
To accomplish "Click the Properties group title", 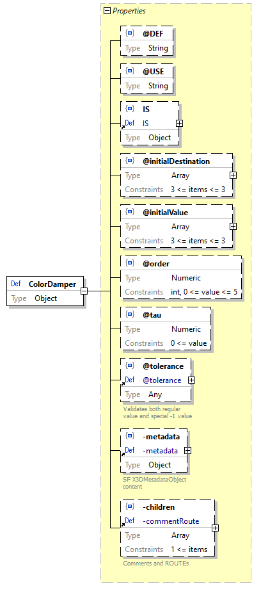I will pos(129,11).
